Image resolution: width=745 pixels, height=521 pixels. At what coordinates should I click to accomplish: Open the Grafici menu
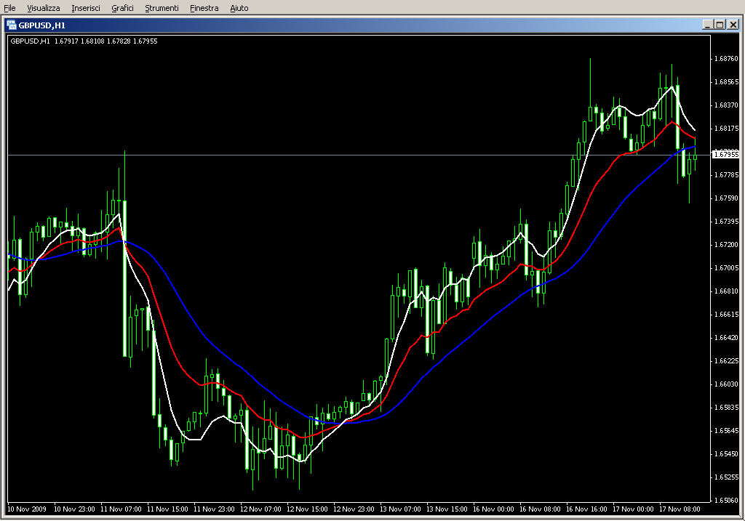(122, 8)
